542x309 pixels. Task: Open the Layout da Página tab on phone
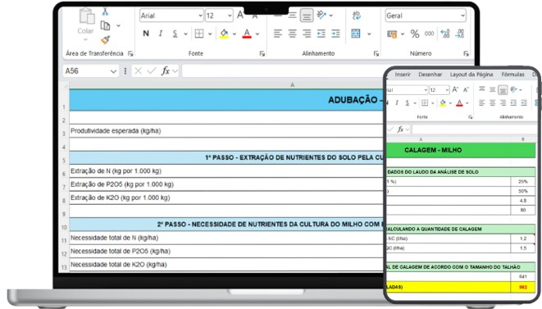471,75
